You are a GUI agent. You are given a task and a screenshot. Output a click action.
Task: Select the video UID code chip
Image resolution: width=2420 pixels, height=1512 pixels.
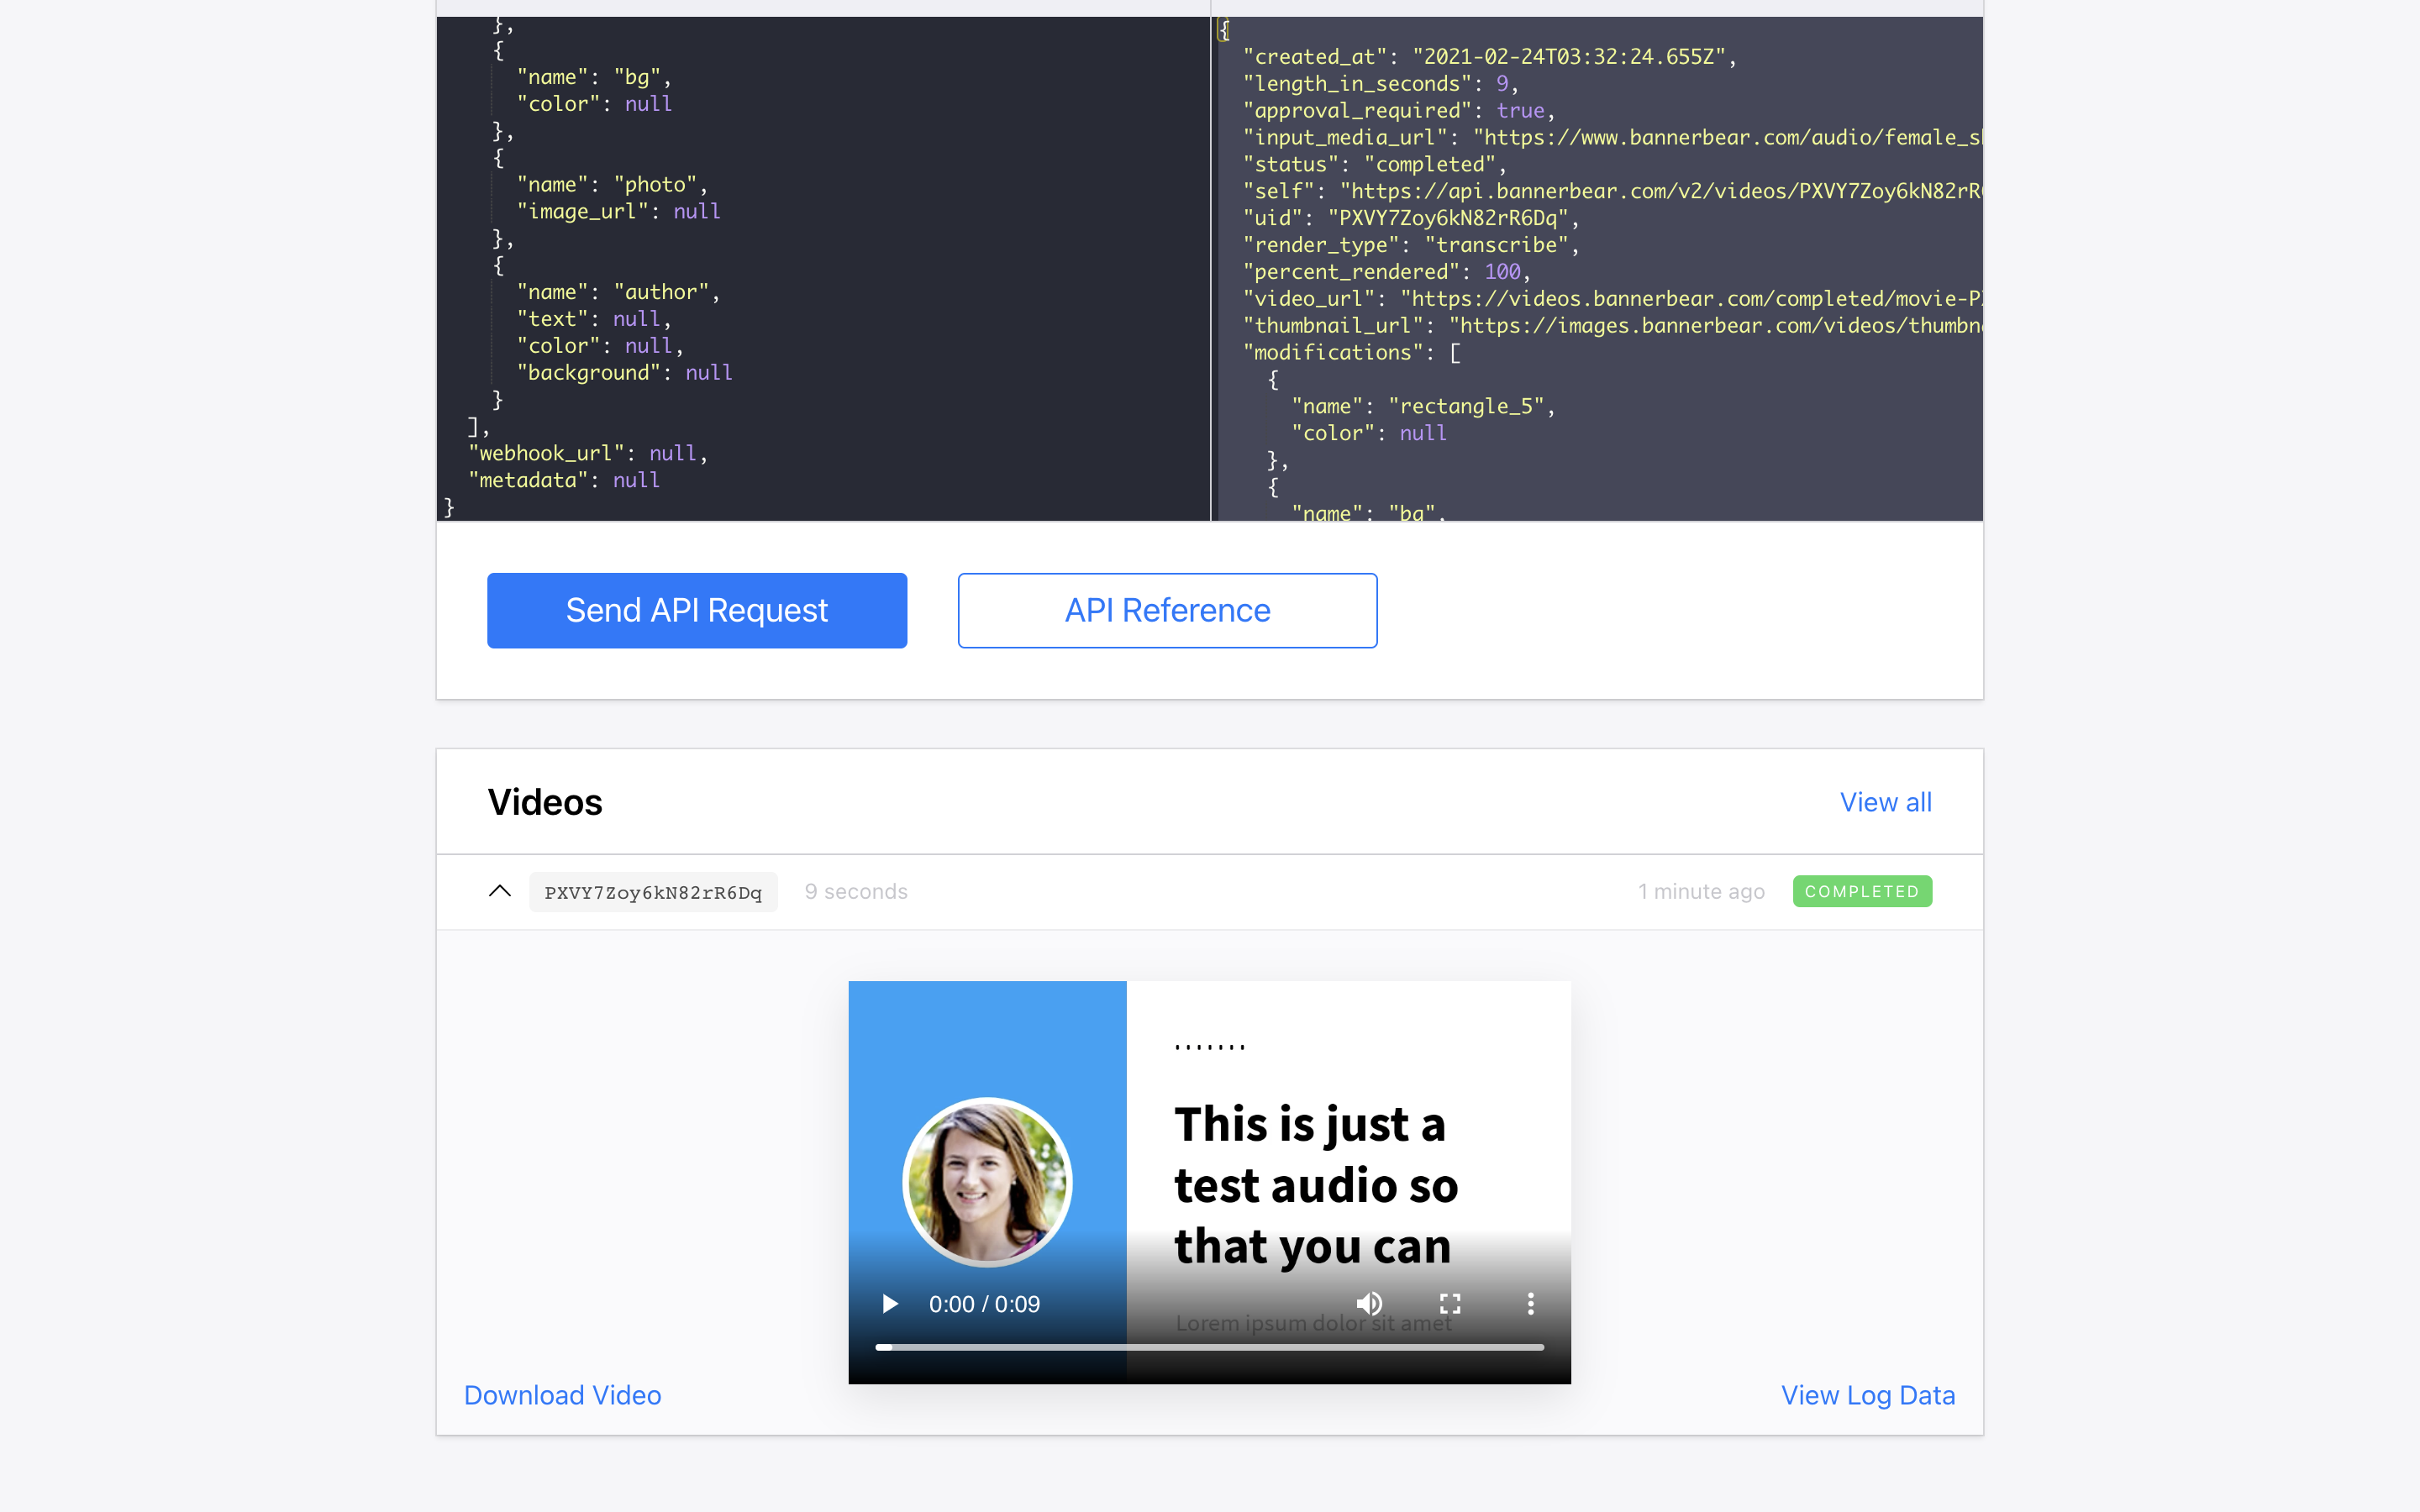(x=653, y=892)
